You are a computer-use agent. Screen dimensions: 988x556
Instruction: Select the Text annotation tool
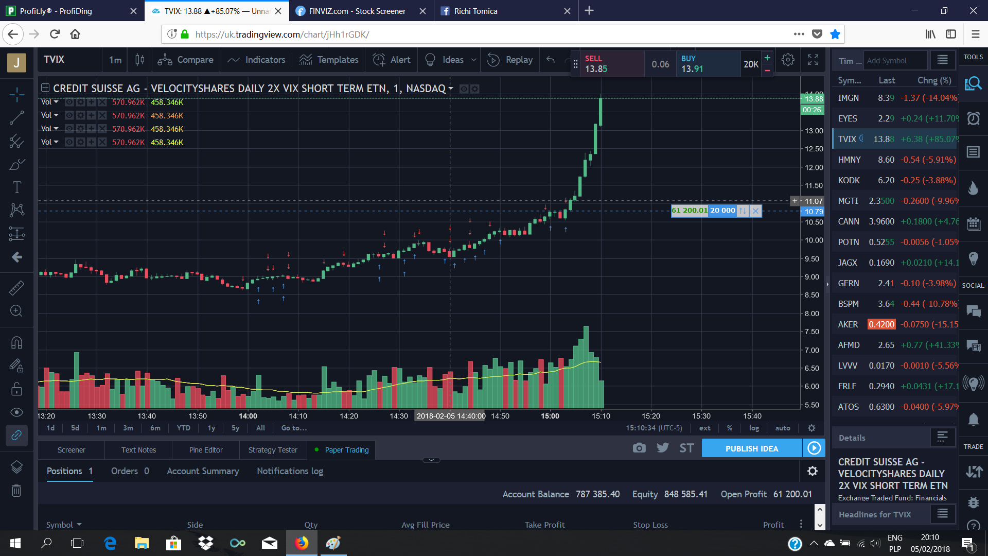coord(16,187)
